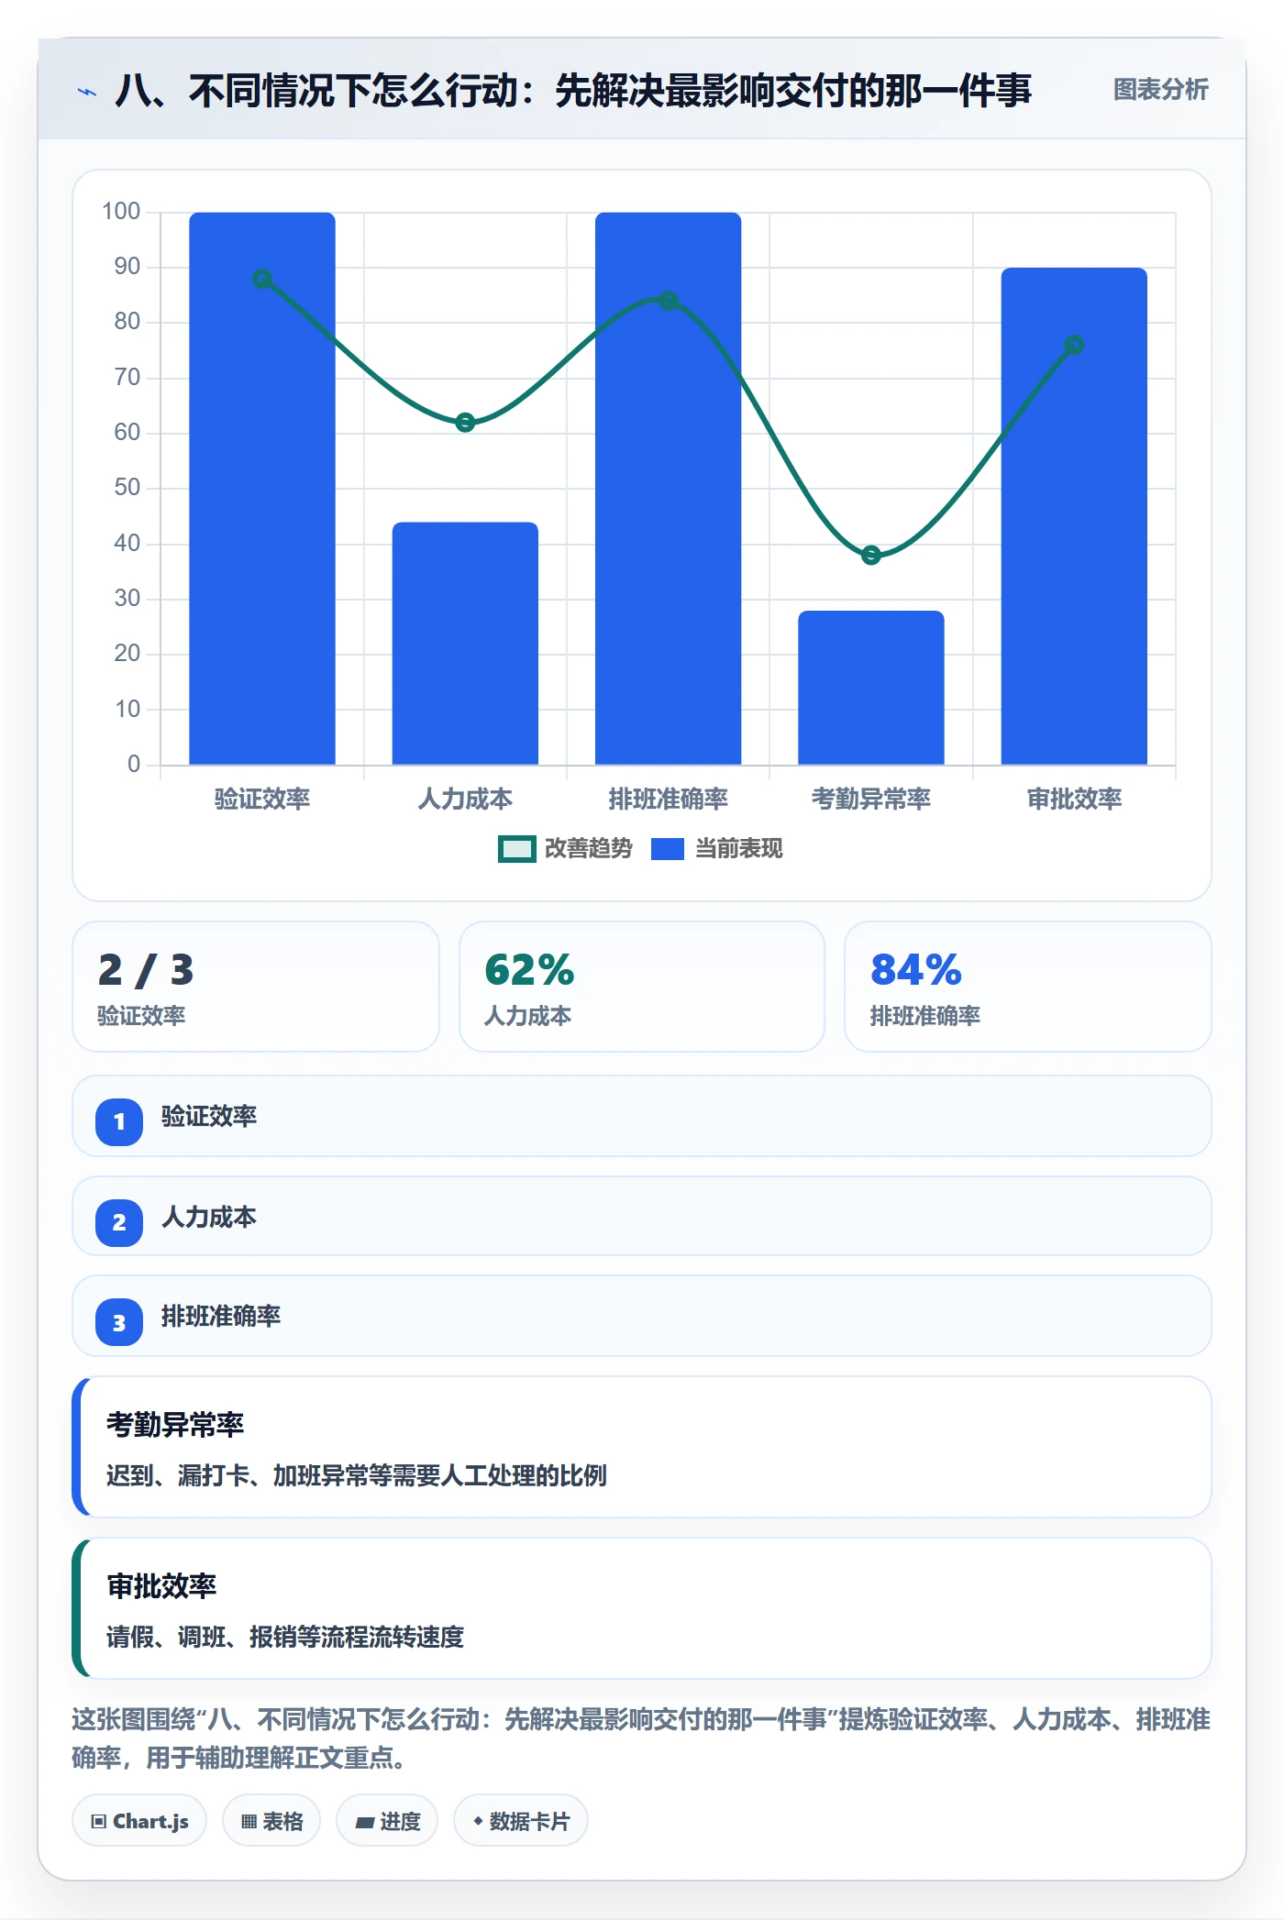Click the 审批效率 card title
Image resolution: width=1284 pixels, height=1920 pixels.
pos(161,1586)
